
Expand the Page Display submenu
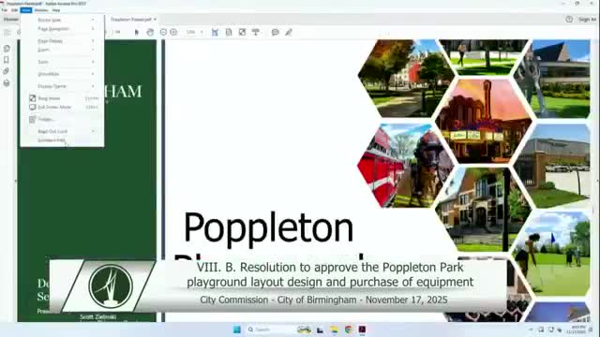[x=62, y=41]
